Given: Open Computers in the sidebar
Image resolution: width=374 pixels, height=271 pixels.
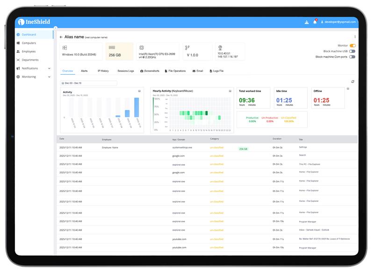Looking at the screenshot, I should (x=29, y=43).
